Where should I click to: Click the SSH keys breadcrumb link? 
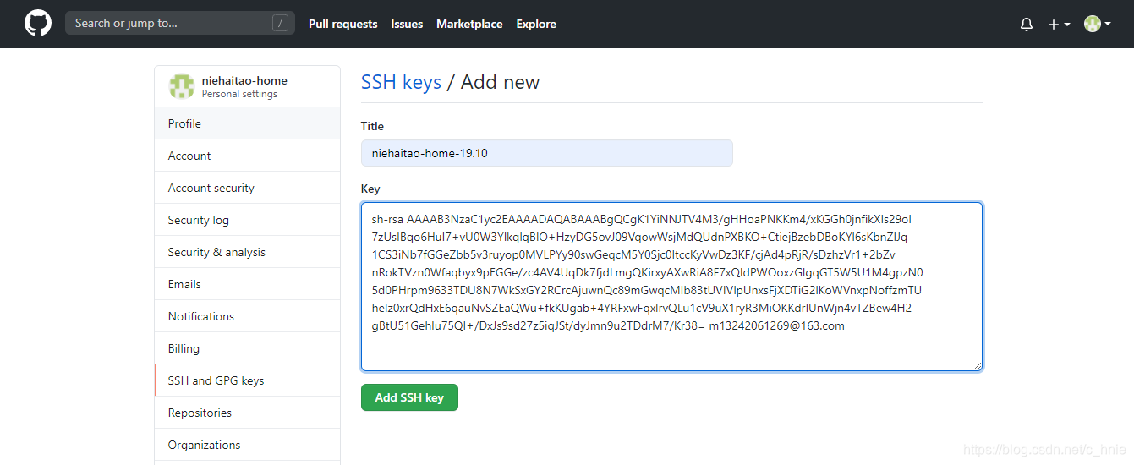click(401, 82)
